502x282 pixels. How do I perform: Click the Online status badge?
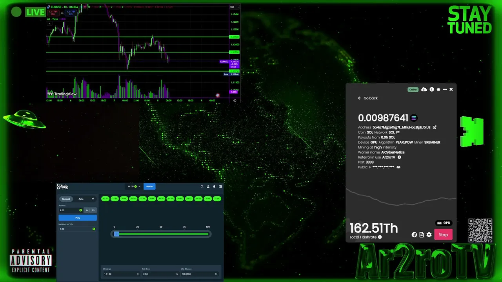[413, 90]
